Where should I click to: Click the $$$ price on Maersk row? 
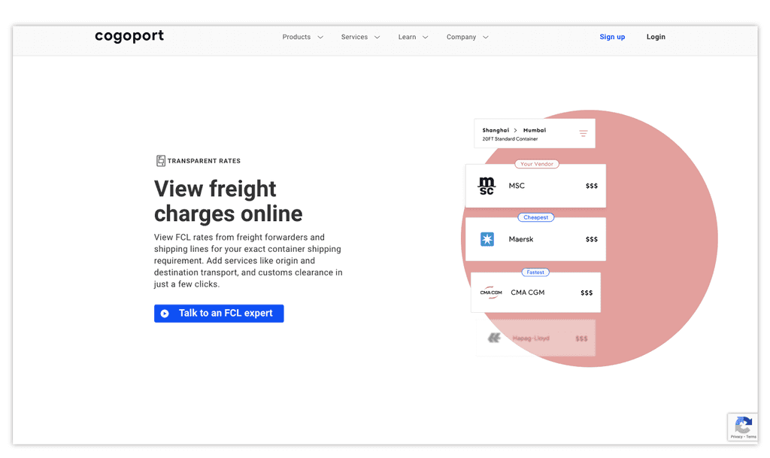pyautogui.click(x=591, y=240)
